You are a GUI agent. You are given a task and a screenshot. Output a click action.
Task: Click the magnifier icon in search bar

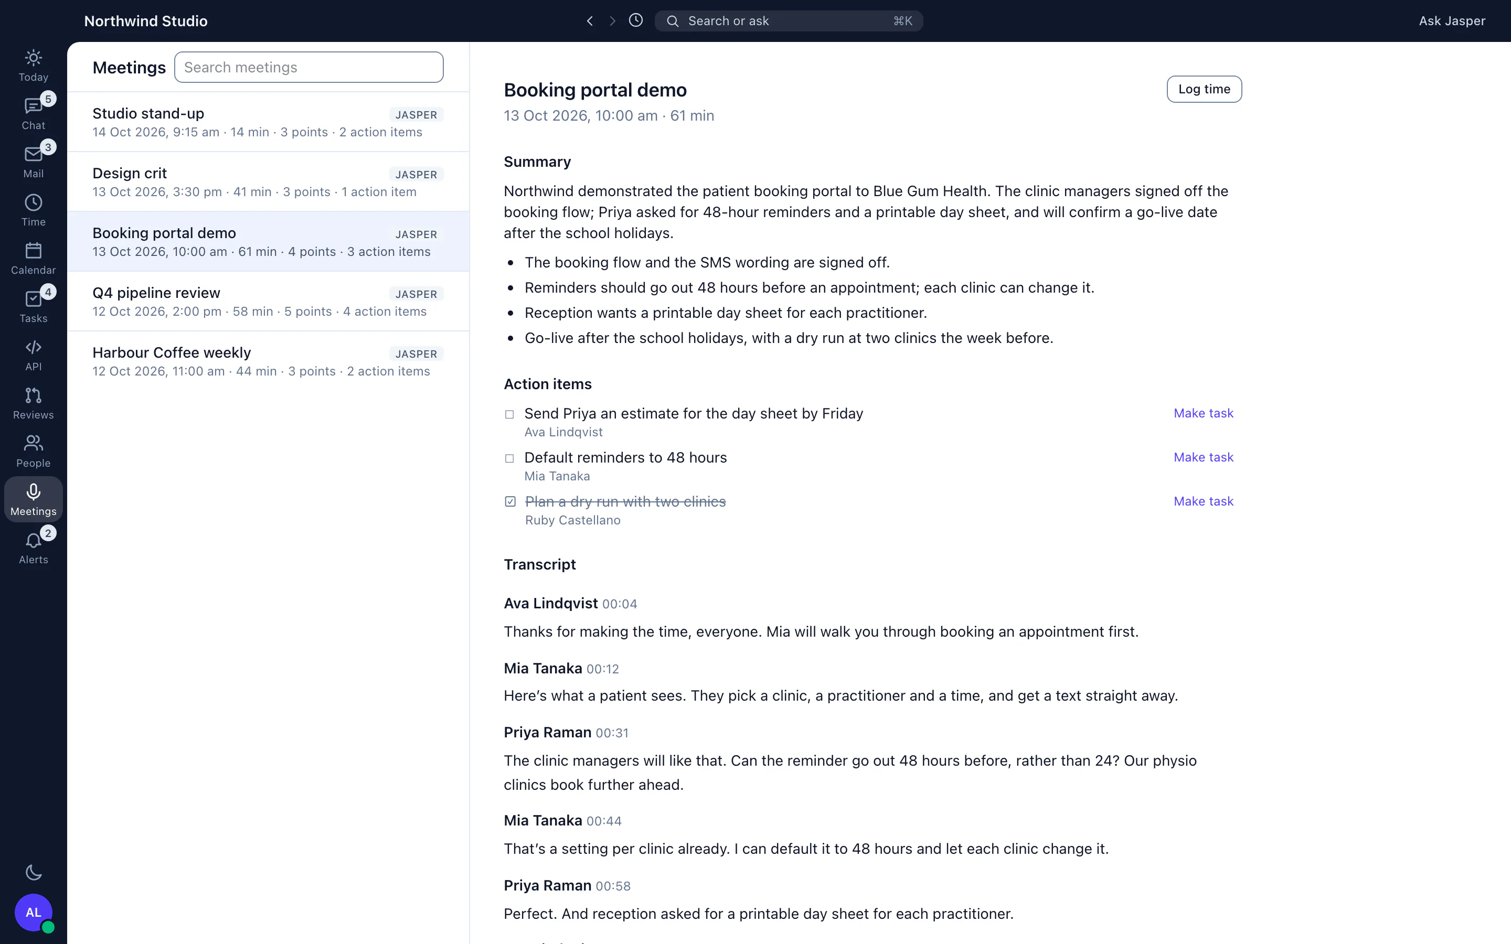[x=673, y=21]
